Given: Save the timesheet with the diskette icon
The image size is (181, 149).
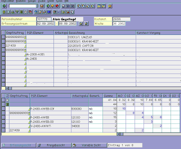Looking at the screenshot, I should point(42,6).
